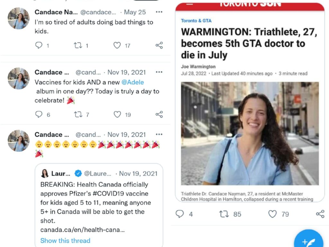329x247 pixels.
Task: Share the May 25 tweet
Action: (x=159, y=45)
